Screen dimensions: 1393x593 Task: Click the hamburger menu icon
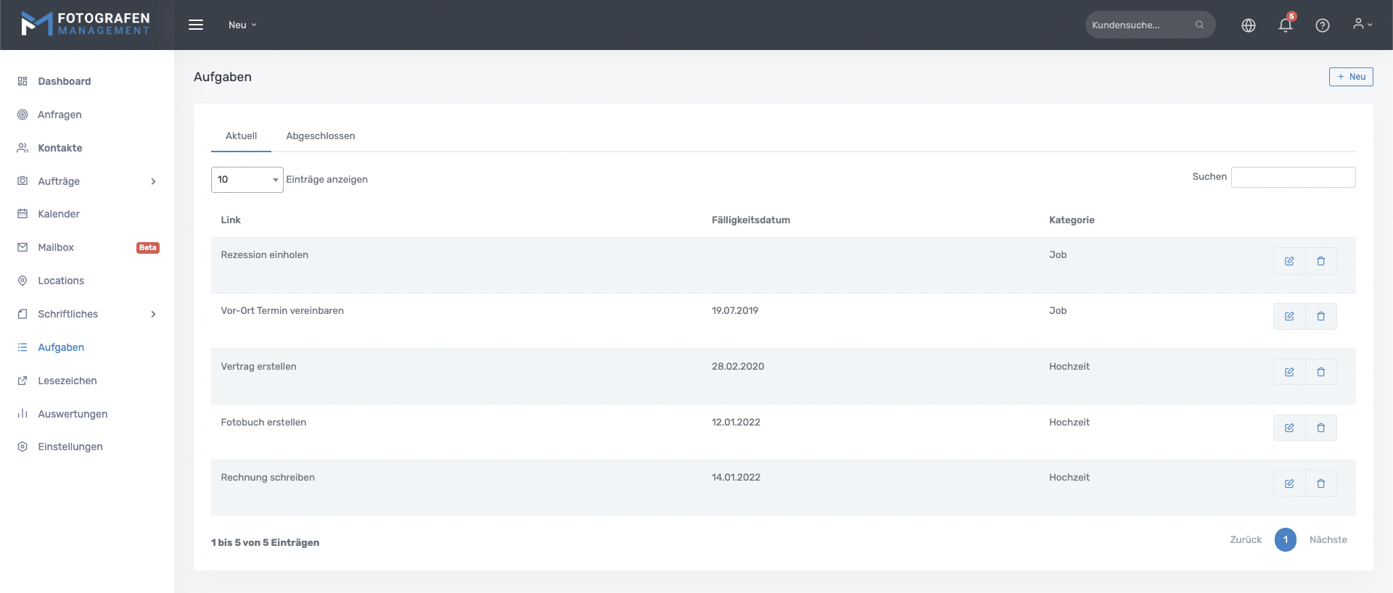coord(196,25)
